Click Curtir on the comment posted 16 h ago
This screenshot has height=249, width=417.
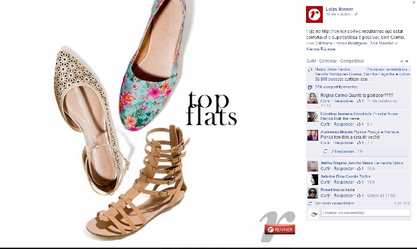tap(326, 169)
